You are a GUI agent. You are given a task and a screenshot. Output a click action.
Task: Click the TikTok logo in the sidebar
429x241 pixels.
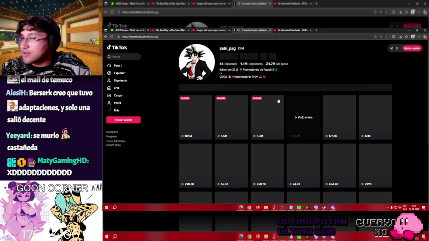tap(117, 48)
